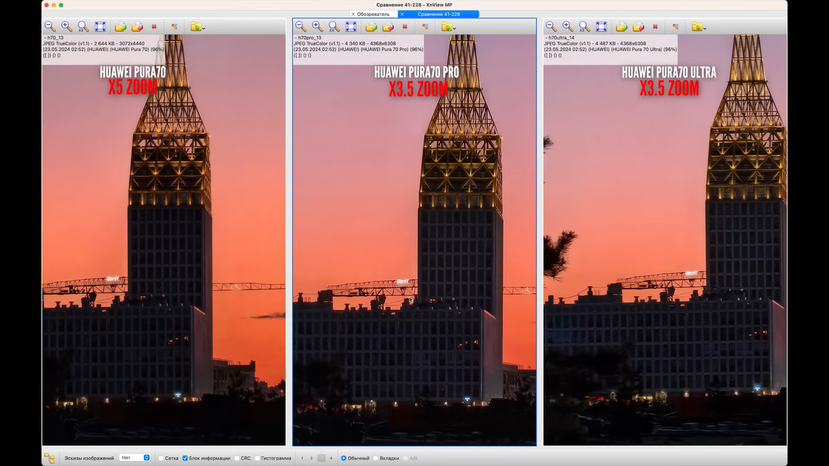Click the tree icon in bottom bar
829x466 pixels.
50,458
